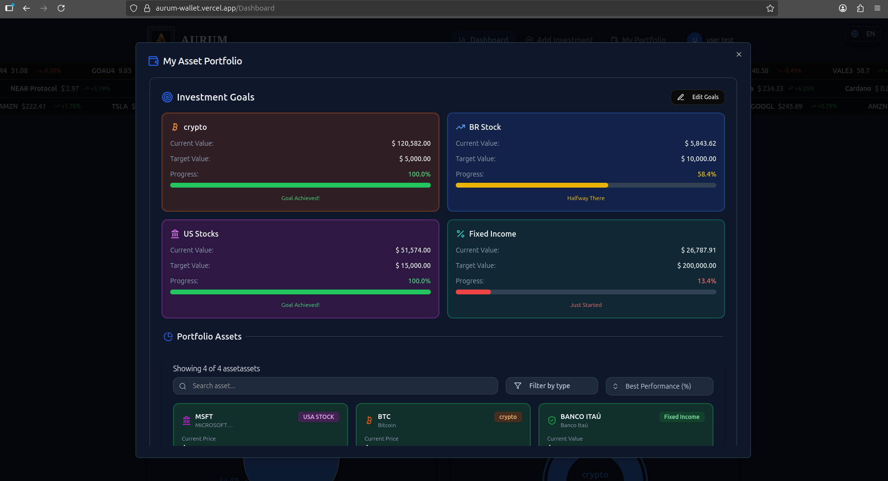Open the Filter by type dropdown

[x=551, y=386]
